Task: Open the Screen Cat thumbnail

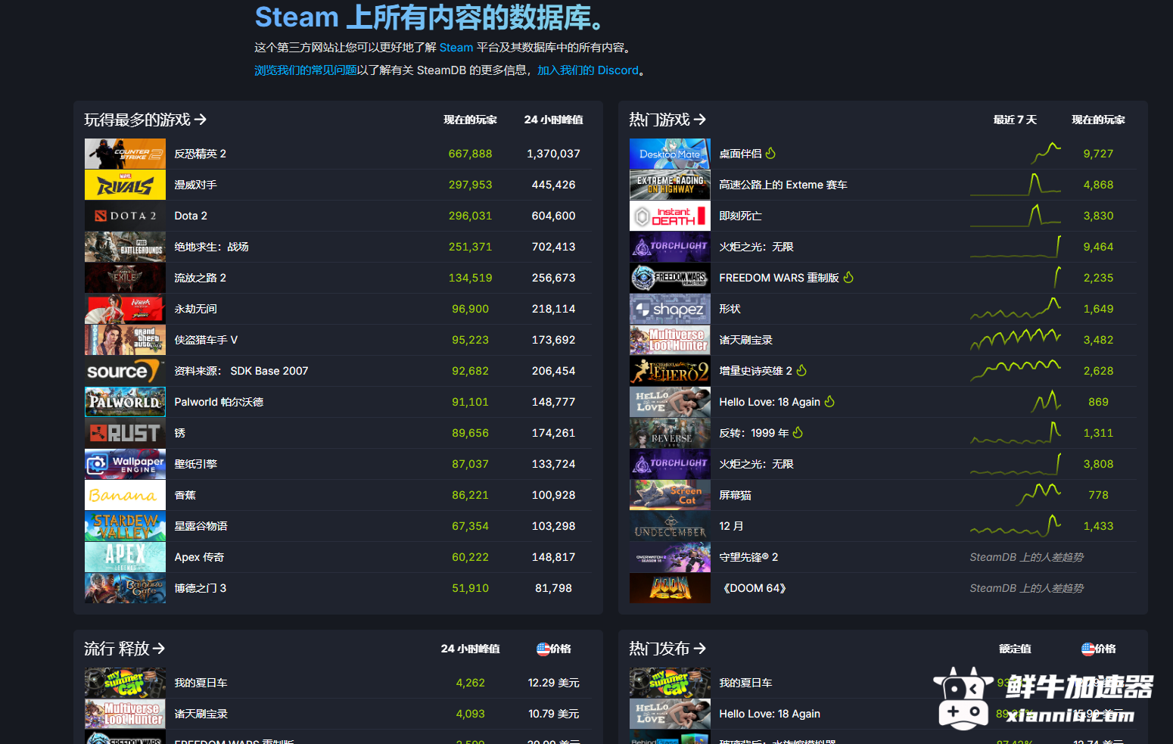Action: [670, 495]
